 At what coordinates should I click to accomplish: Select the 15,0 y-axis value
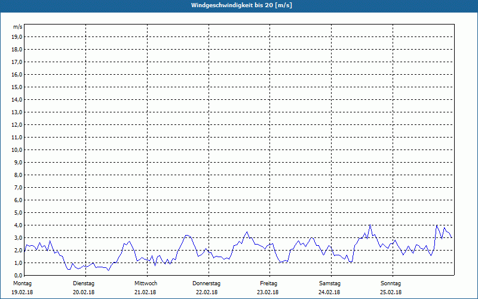coord(17,87)
